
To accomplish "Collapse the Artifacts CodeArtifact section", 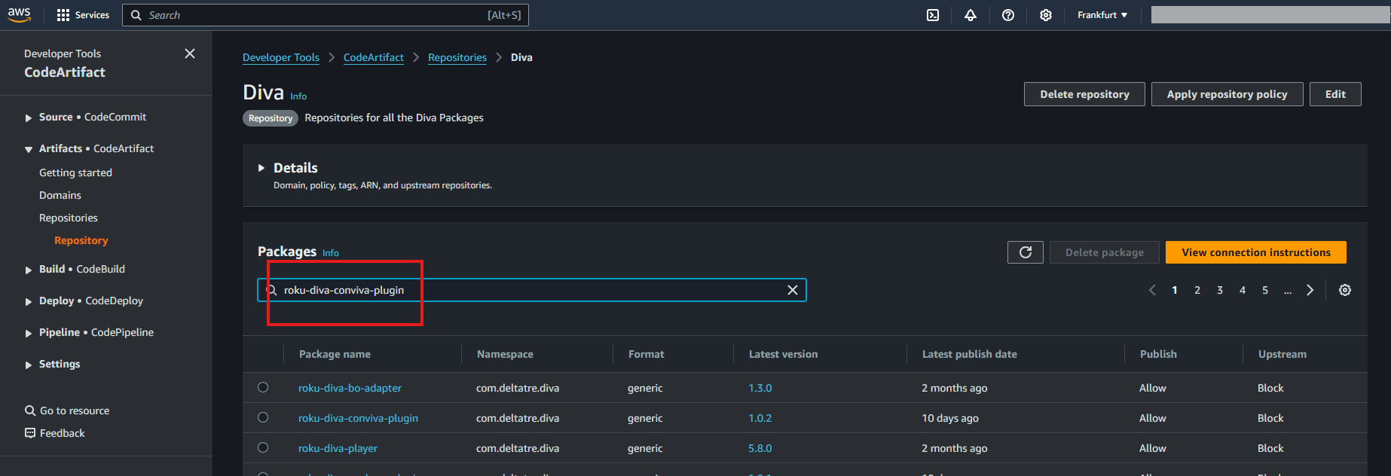I will 29,149.
